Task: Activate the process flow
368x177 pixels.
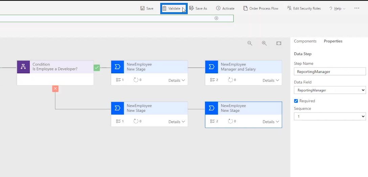Action: click(x=225, y=8)
